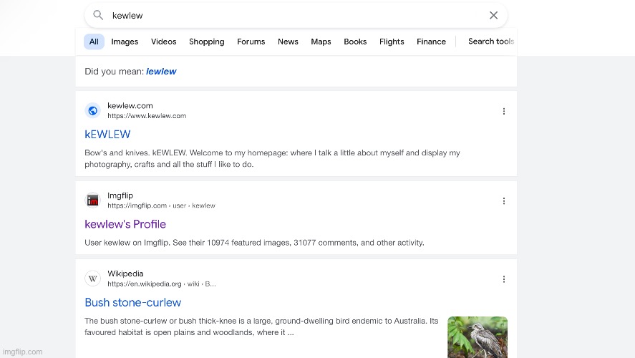This screenshot has height=358, width=635.
Task: Open the Shopping tab
Action: pyautogui.click(x=207, y=42)
